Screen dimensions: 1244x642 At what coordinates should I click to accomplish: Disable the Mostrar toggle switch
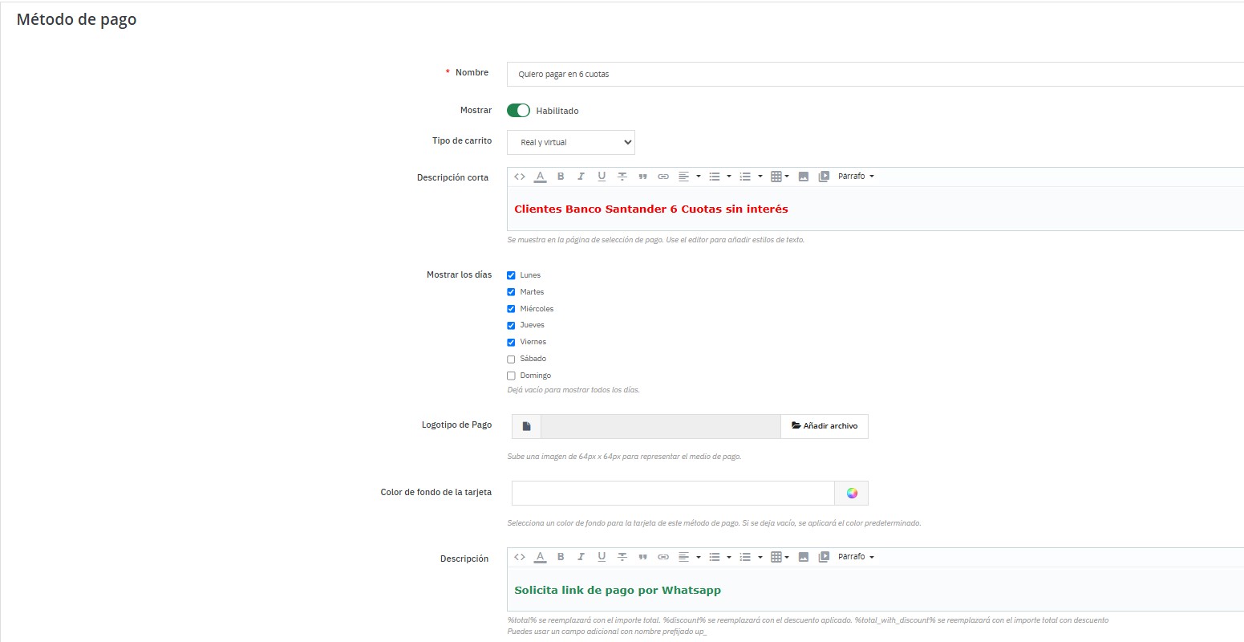pyautogui.click(x=518, y=111)
